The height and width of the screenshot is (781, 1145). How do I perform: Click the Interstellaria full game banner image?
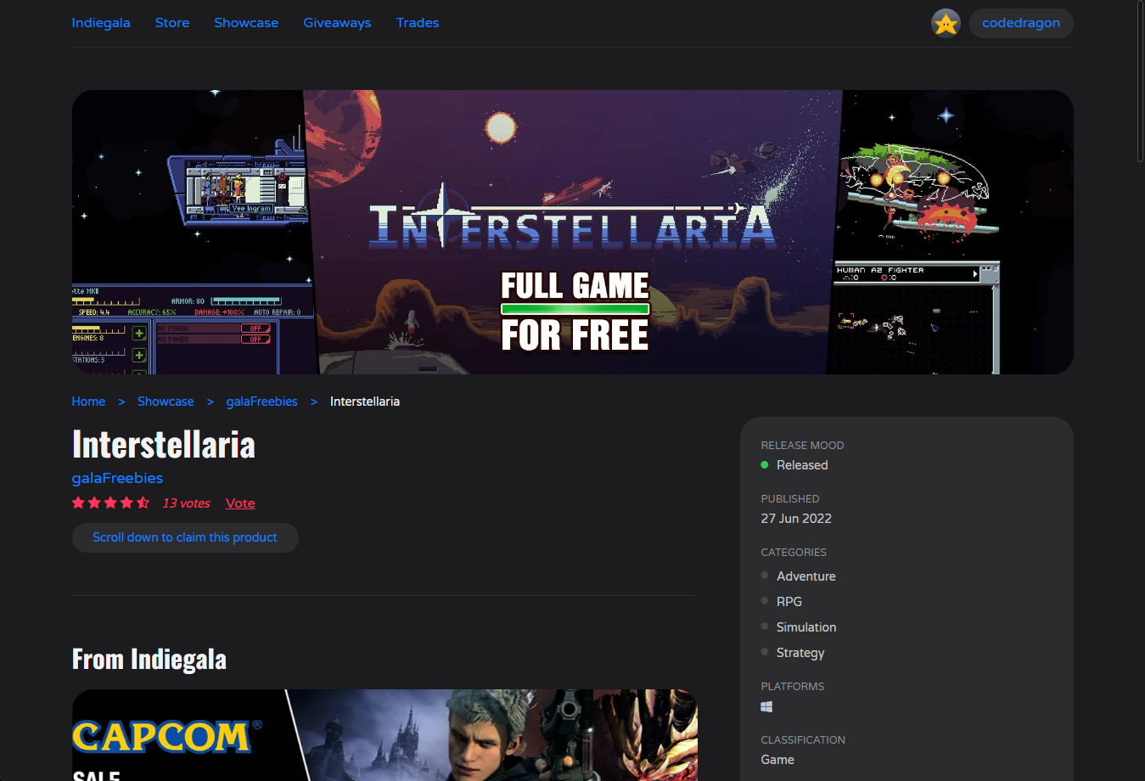[x=573, y=232]
